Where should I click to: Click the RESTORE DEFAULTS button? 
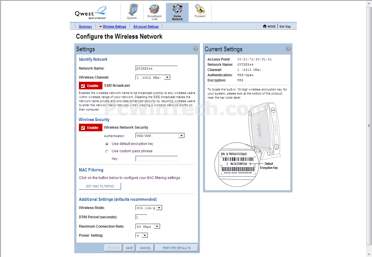pos(177,248)
